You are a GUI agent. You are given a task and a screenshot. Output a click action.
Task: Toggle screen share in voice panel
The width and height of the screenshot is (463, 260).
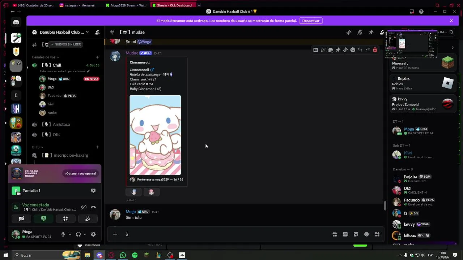coord(43,218)
